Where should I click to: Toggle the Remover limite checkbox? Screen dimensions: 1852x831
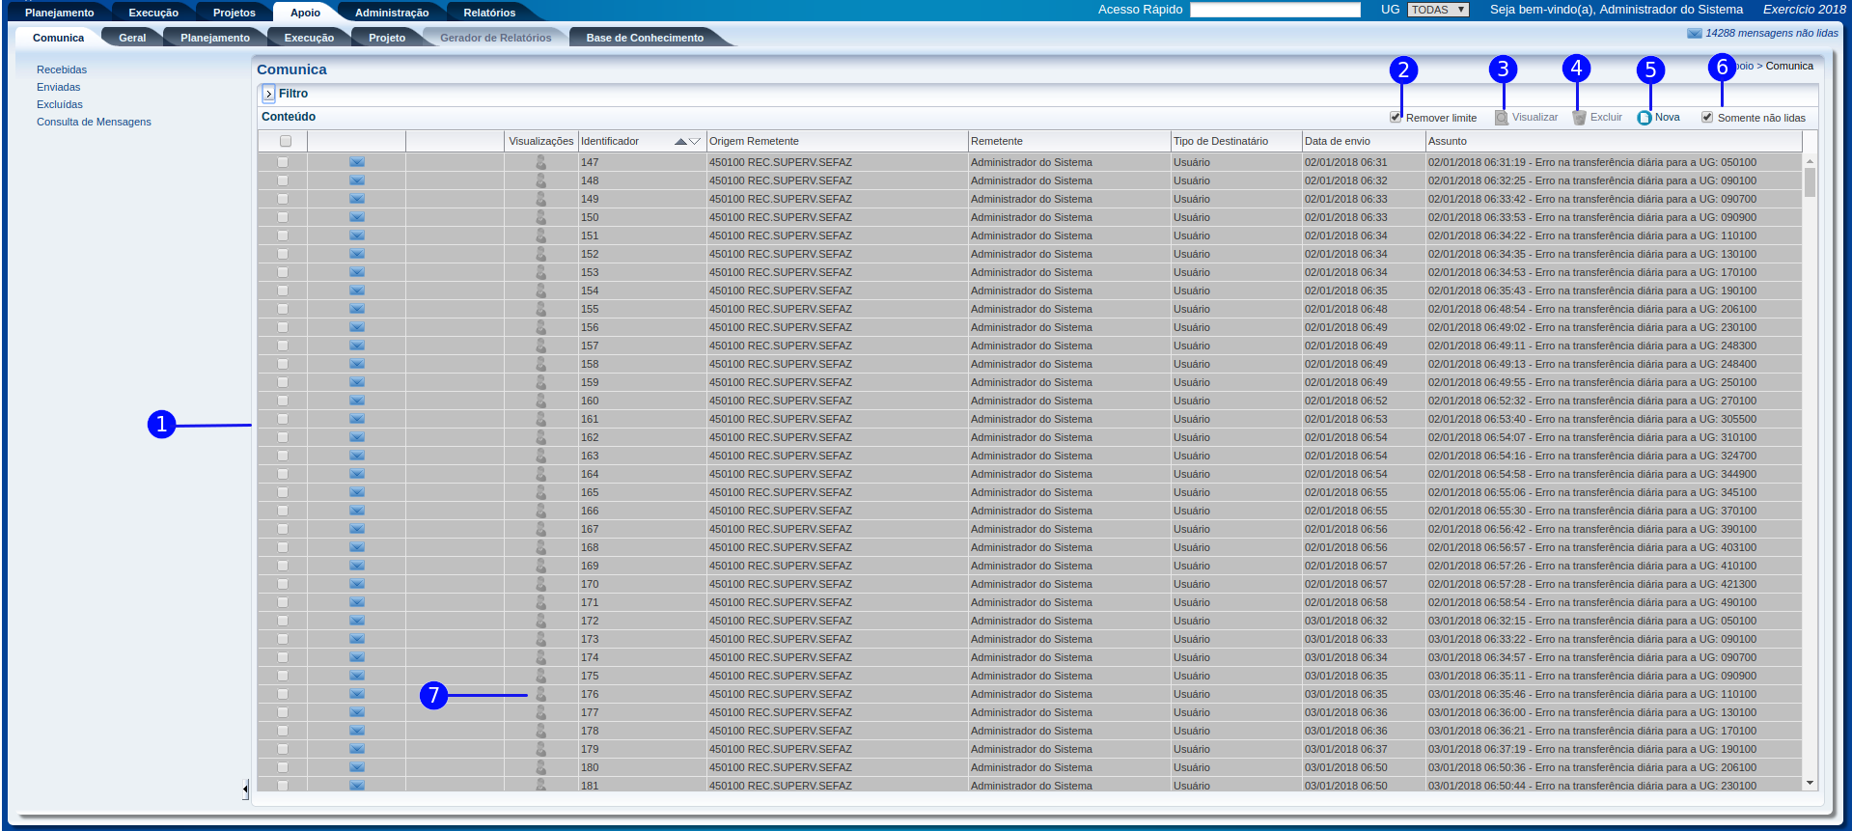[x=1396, y=118]
